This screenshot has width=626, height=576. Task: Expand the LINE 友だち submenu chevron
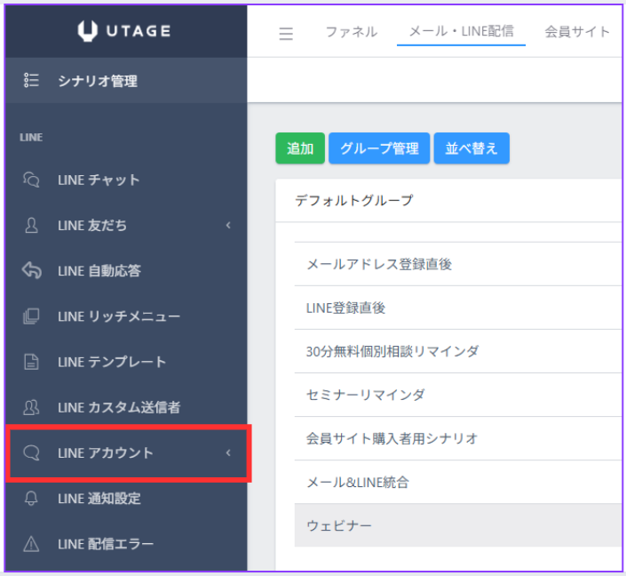tap(227, 226)
